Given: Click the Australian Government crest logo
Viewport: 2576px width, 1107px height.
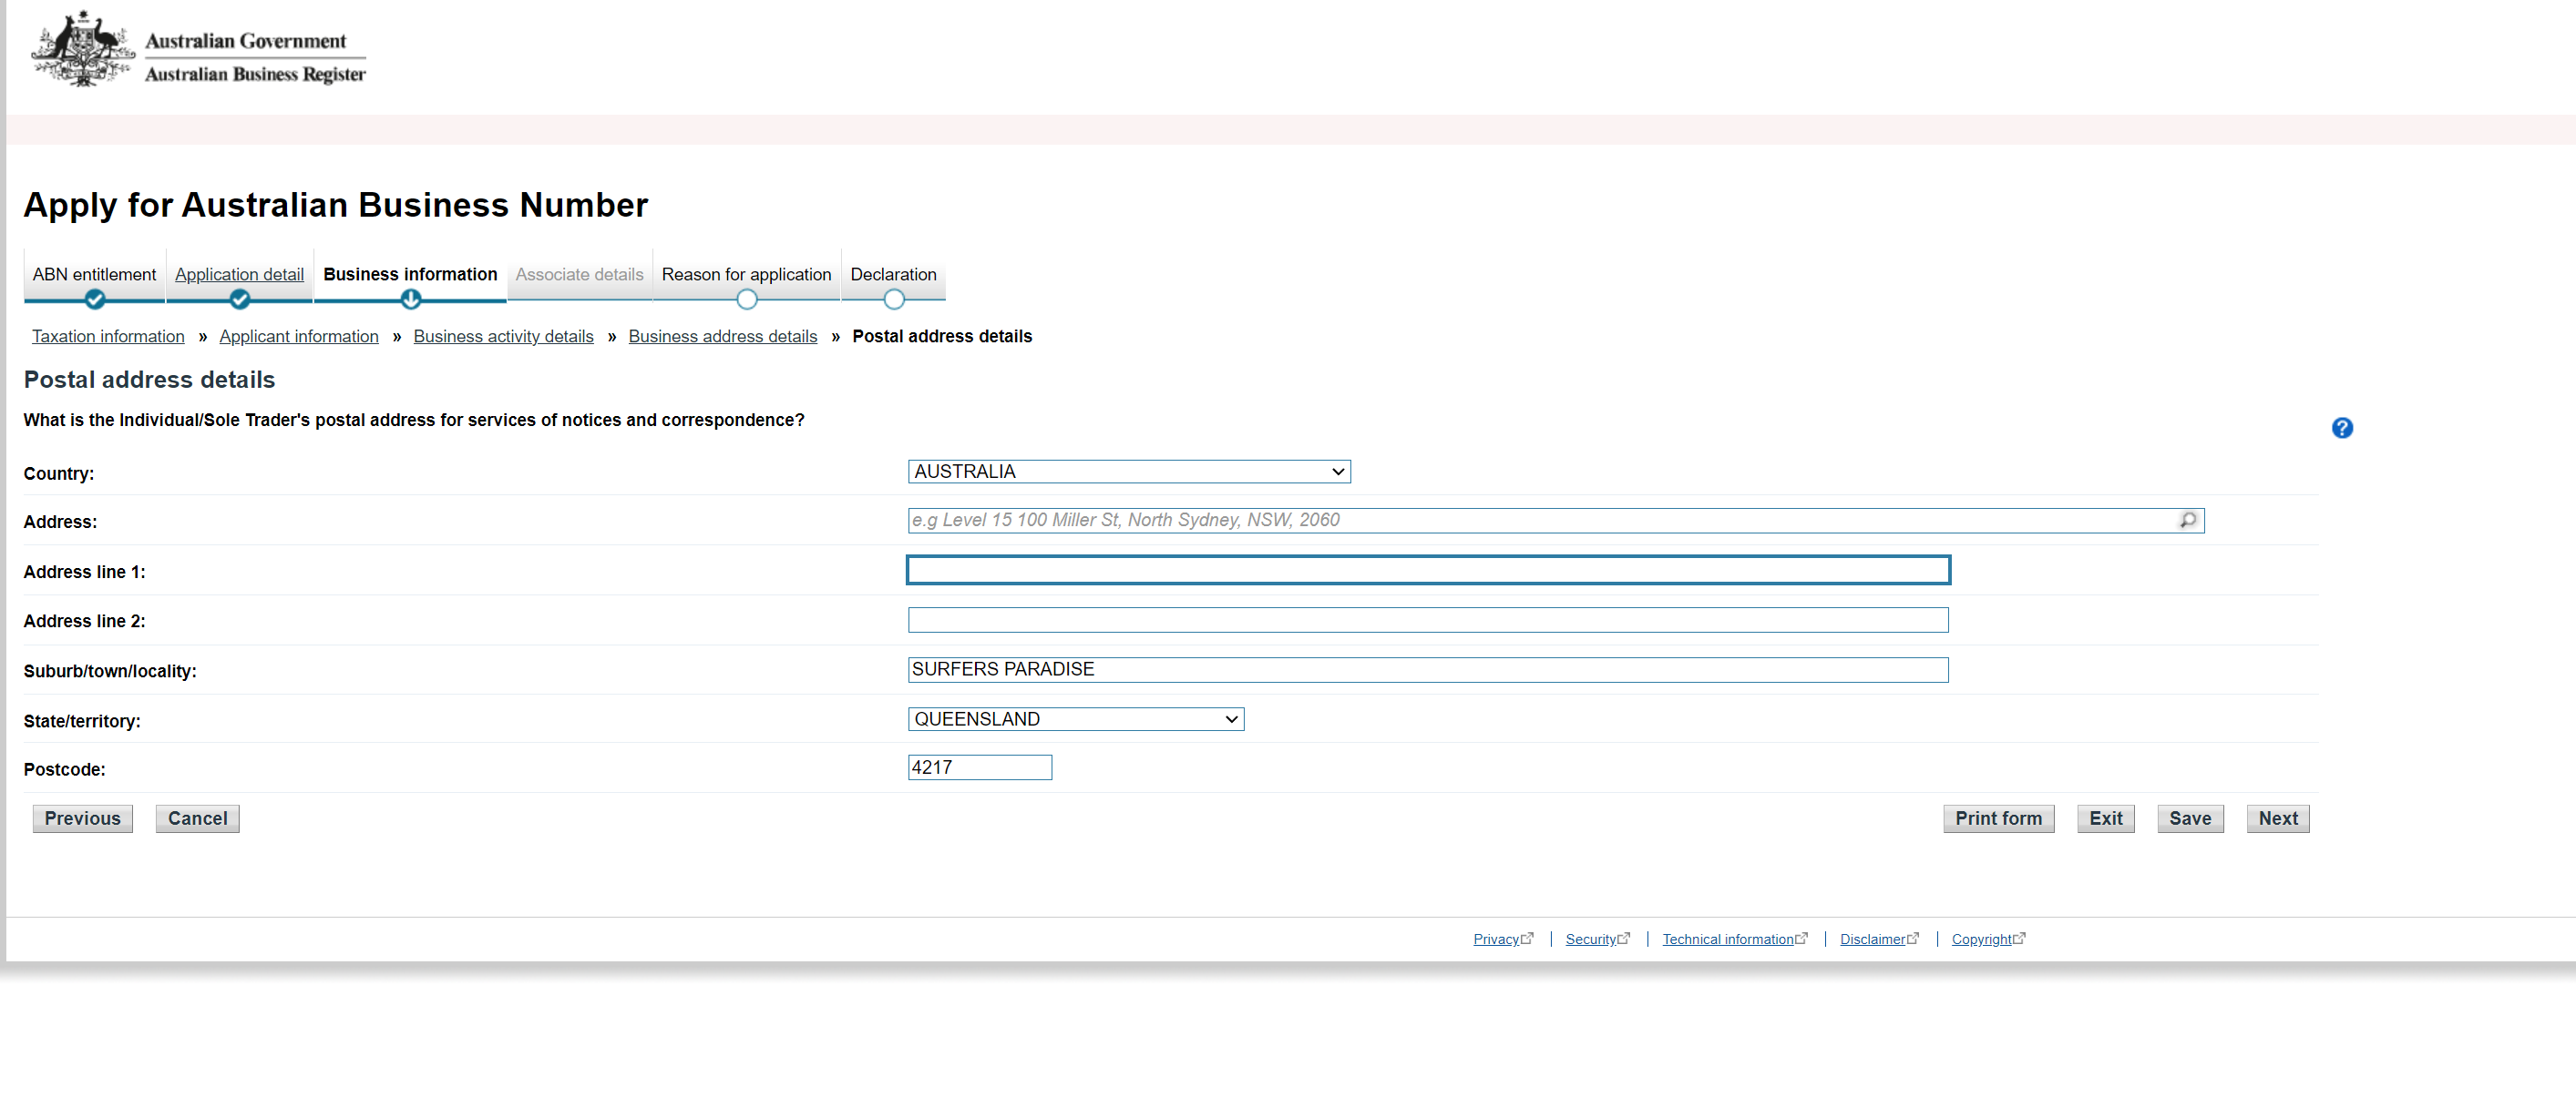Looking at the screenshot, I should [x=83, y=50].
